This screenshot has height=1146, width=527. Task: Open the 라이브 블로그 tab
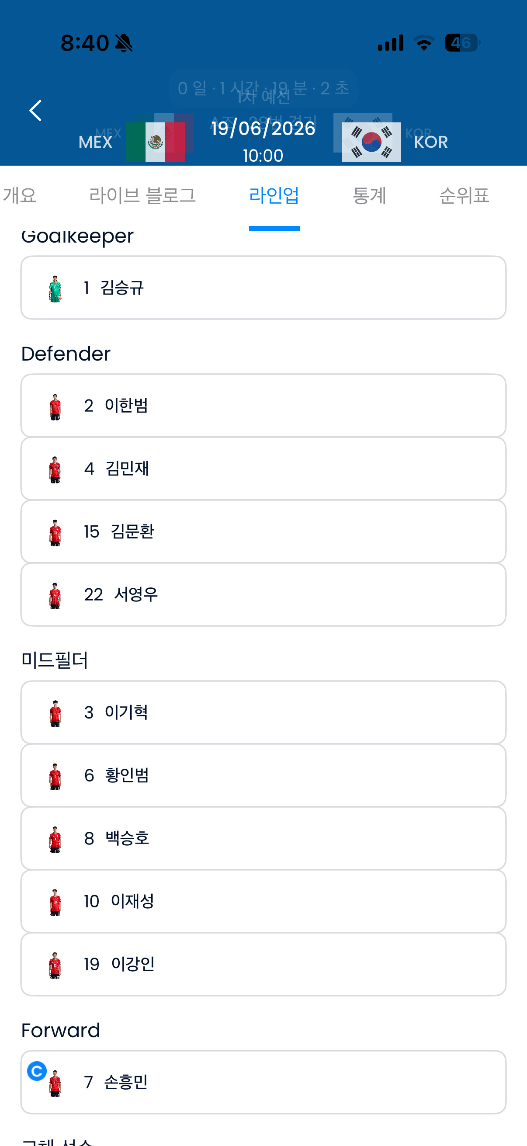click(142, 195)
